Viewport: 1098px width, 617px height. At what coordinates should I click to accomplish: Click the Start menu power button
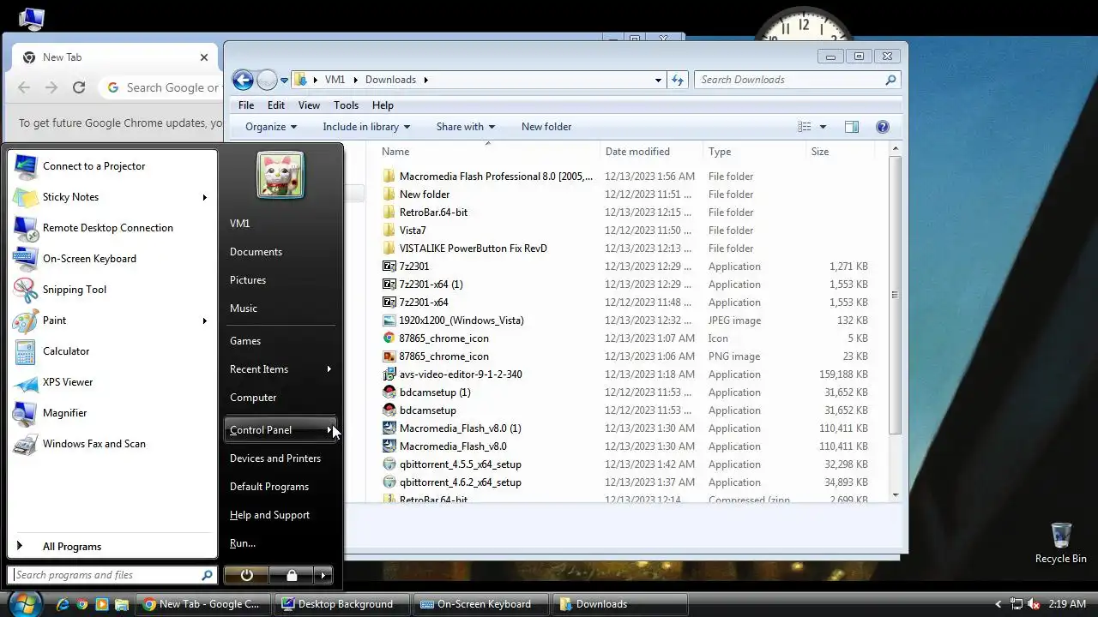(246, 575)
